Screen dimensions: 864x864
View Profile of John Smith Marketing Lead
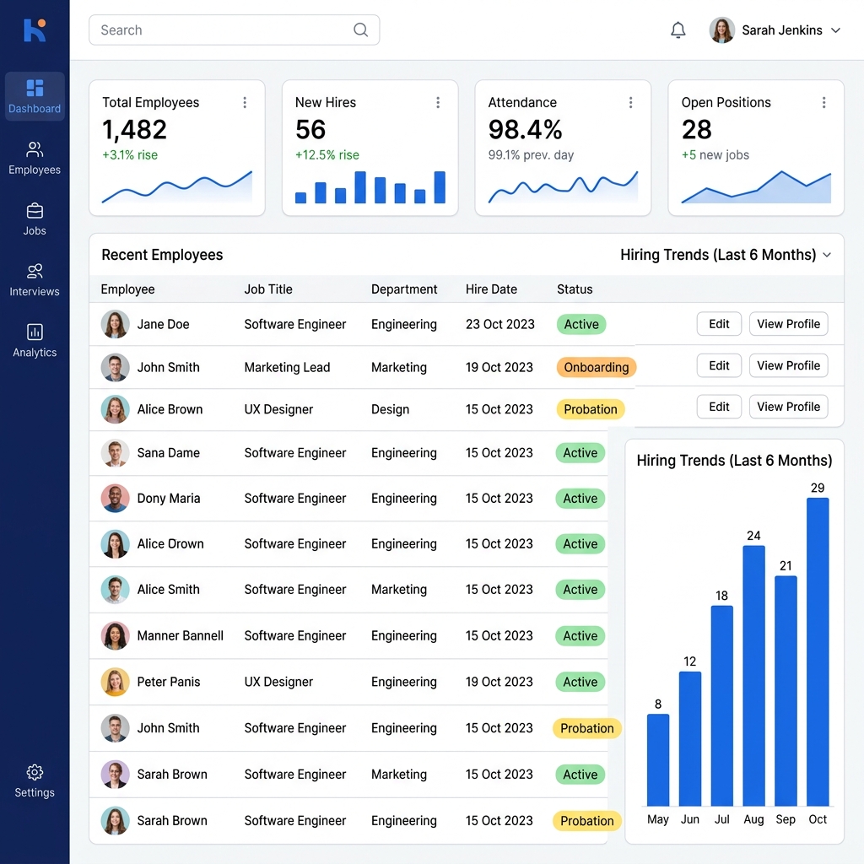[x=789, y=365]
